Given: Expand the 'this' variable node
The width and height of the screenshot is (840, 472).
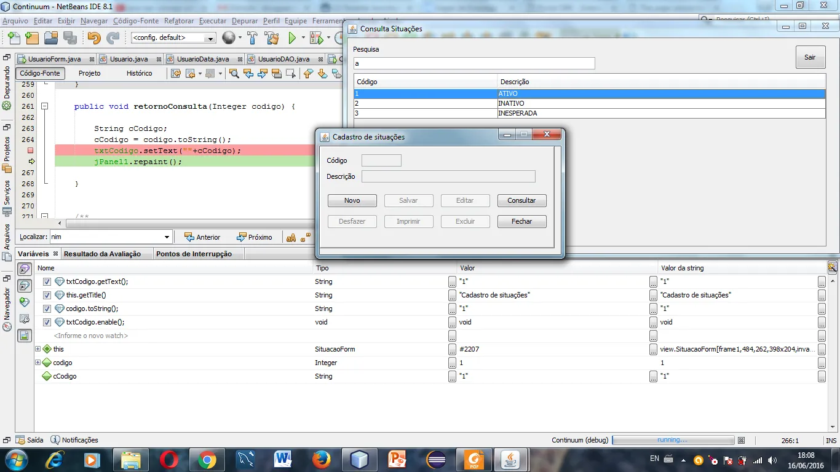Looking at the screenshot, I should (x=38, y=349).
